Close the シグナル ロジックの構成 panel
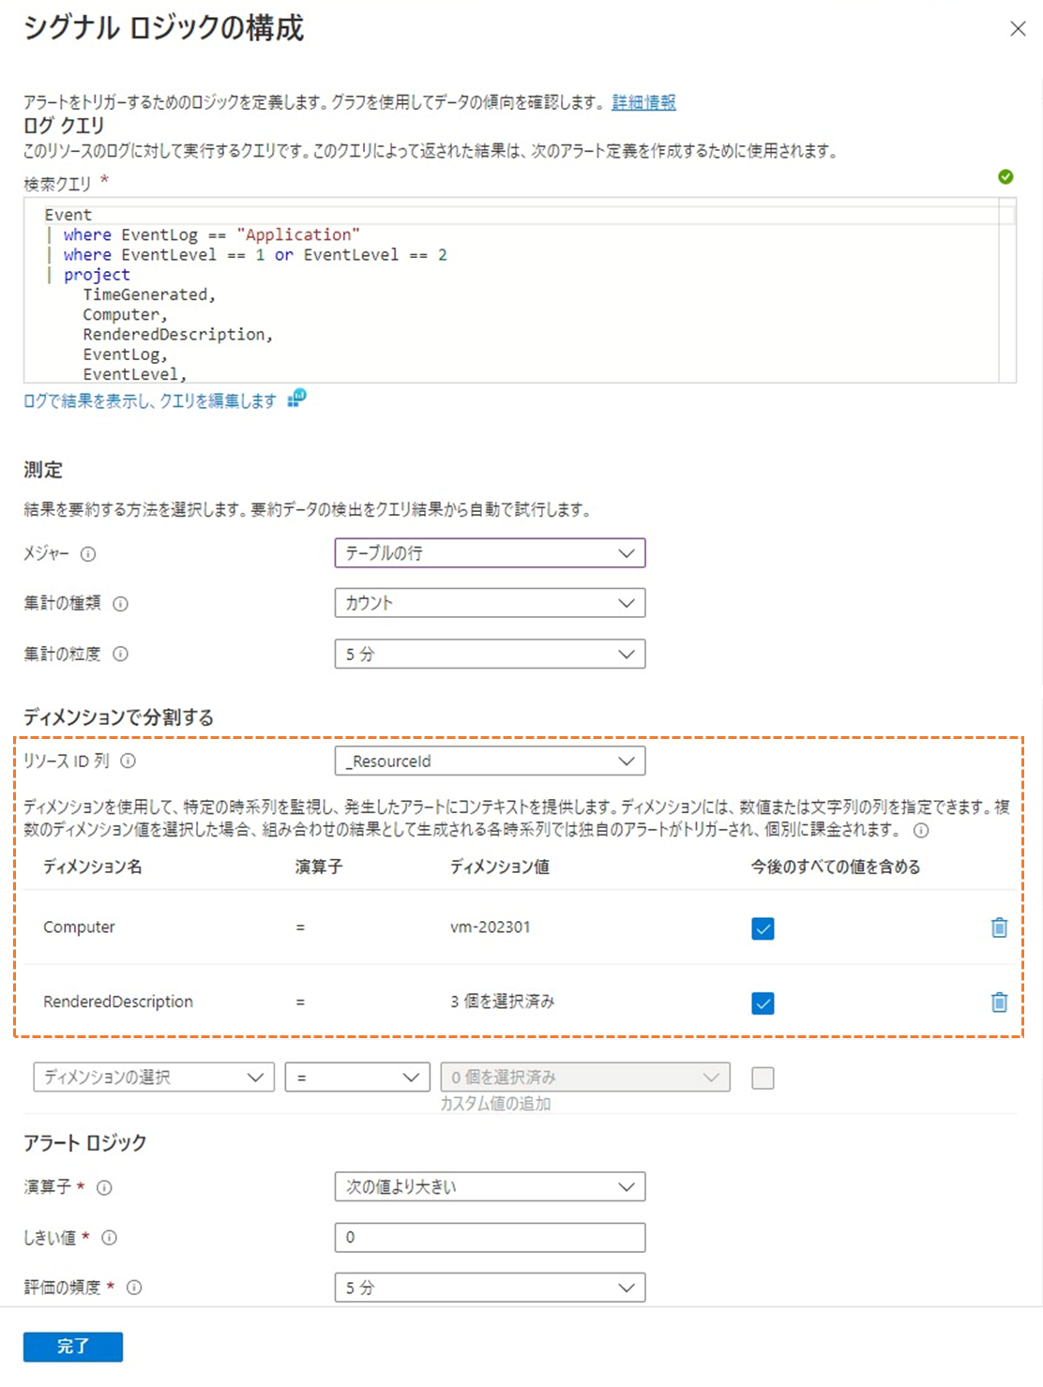The width and height of the screenshot is (1043, 1387). pos(1018,29)
